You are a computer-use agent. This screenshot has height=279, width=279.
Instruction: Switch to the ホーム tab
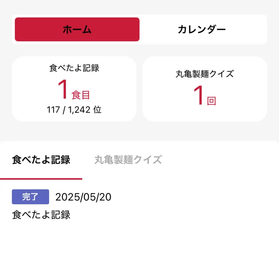pyautogui.click(x=77, y=29)
